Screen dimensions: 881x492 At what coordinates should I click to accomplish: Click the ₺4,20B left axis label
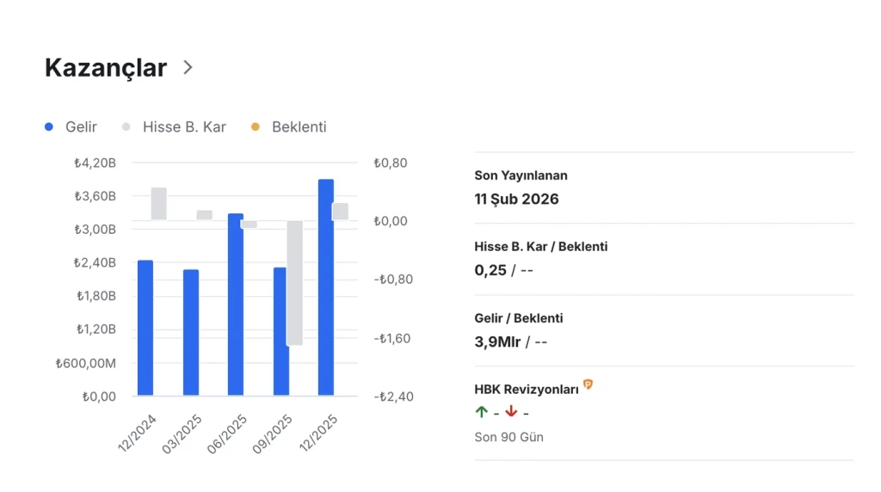95,163
